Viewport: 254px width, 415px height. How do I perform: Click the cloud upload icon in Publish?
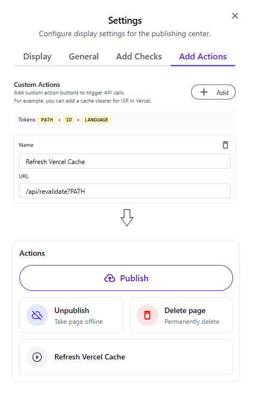pos(110,278)
